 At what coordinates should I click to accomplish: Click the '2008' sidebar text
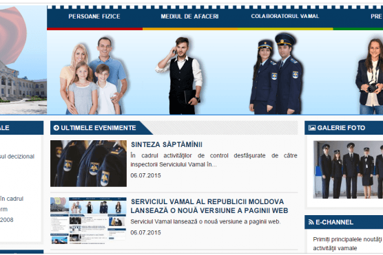point(7,220)
